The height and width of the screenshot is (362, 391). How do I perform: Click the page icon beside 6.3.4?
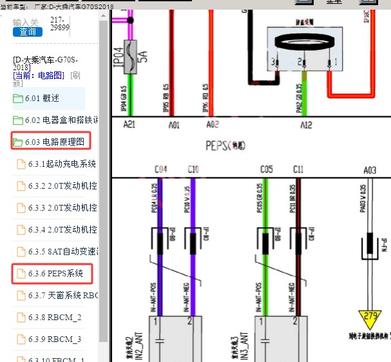pyautogui.click(x=21, y=229)
